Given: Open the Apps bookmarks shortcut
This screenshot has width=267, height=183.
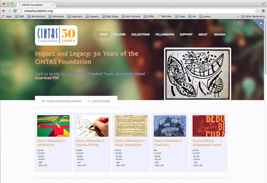Looking at the screenshot, I should tap(7, 16).
